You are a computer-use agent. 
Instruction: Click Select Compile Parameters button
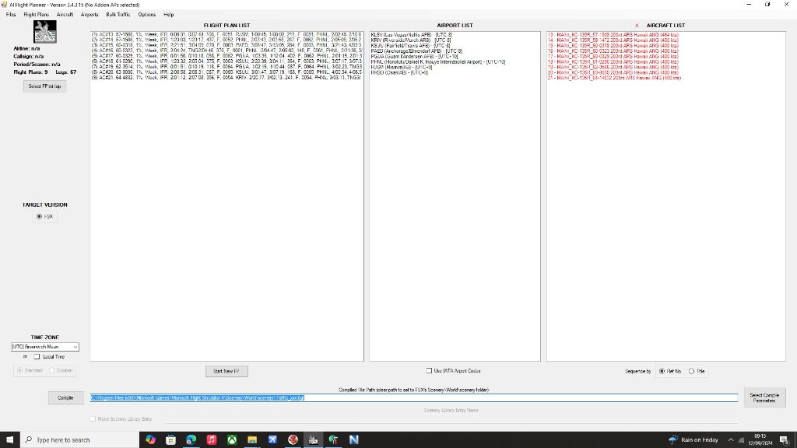point(764,397)
